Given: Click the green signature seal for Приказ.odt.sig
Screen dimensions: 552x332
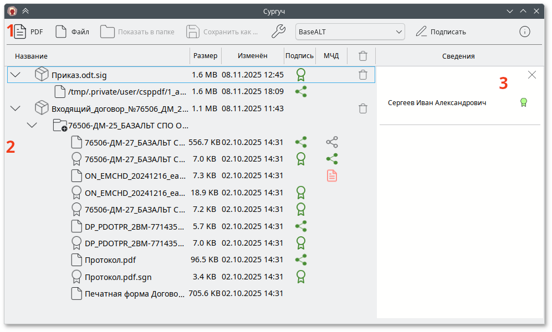Looking at the screenshot, I should coord(301,75).
